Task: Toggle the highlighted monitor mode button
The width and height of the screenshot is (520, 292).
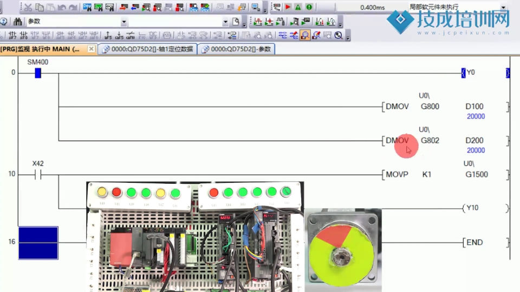Action: click(x=305, y=36)
